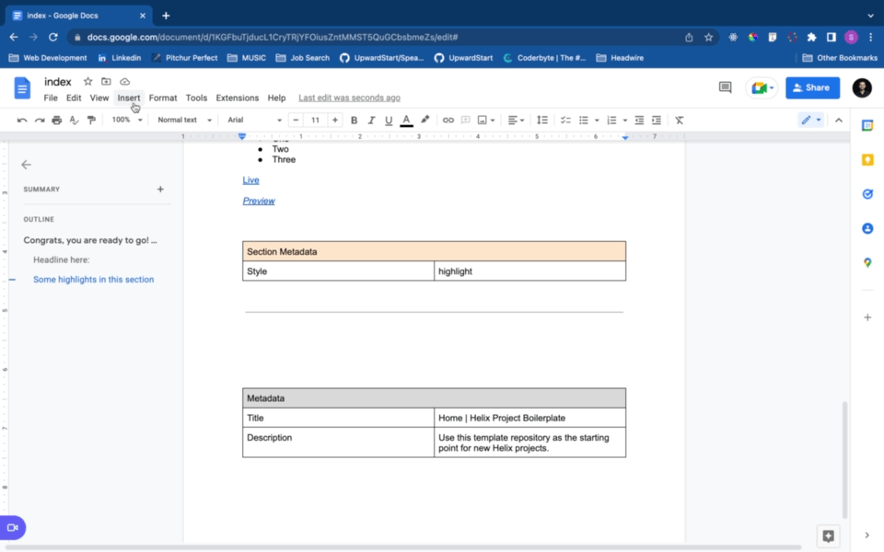Click the Print icon
884x552 pixels.
[x=56, y=121]
